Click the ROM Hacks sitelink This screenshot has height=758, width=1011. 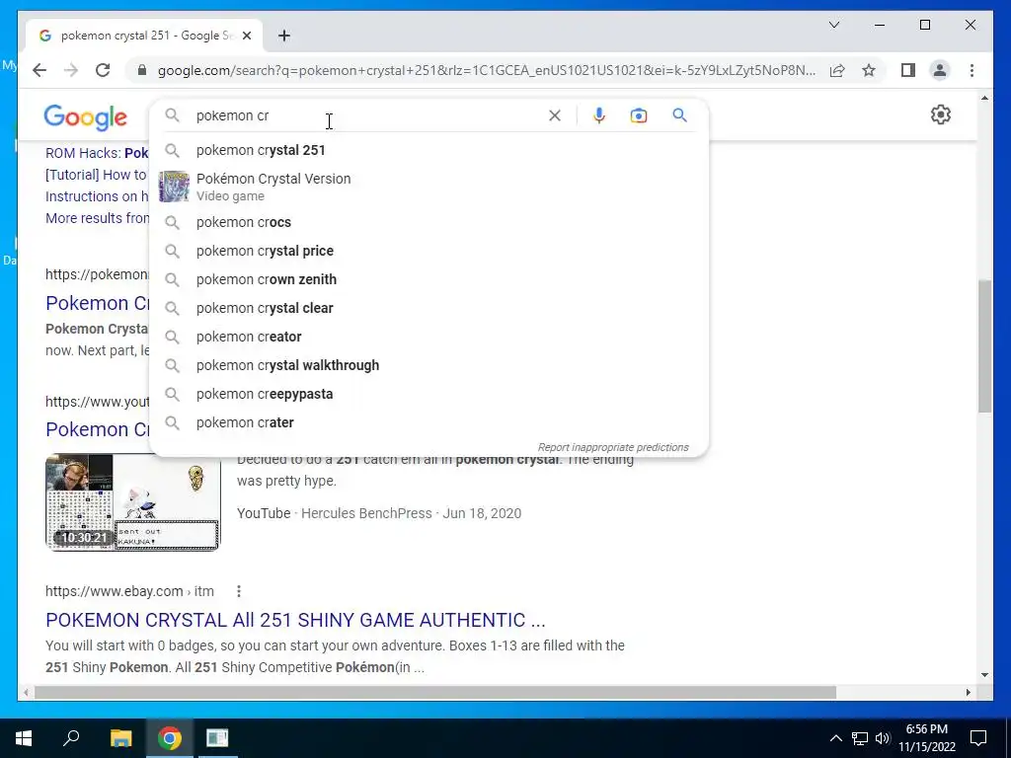97,153
